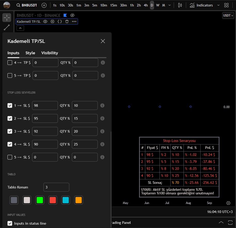Open the BNBUSDT symbol search
Viewport: 236px width, 228px height.
tap(27, 5)
